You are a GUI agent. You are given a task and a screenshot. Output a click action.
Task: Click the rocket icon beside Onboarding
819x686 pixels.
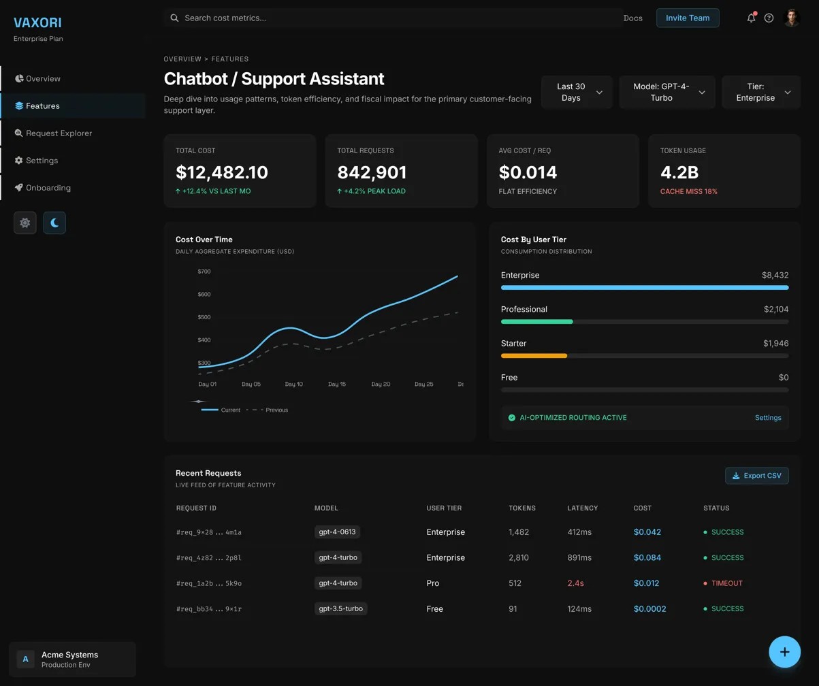[19, 188]
